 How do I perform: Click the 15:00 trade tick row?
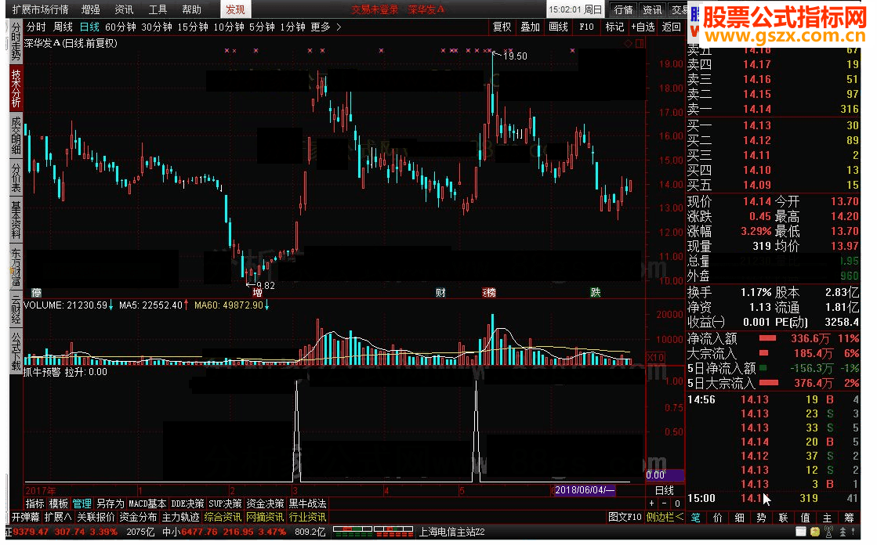pos(773,498)
